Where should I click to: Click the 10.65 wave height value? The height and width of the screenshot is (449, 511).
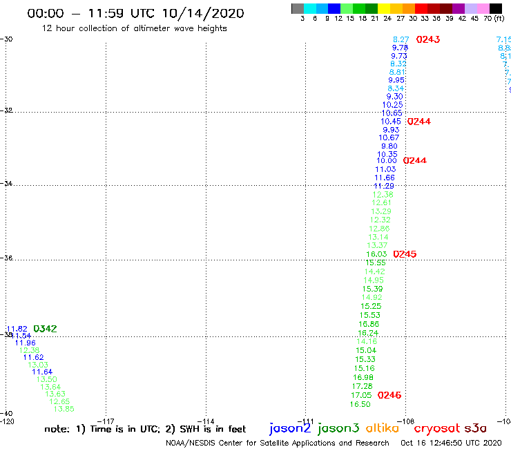coord(392,113)
